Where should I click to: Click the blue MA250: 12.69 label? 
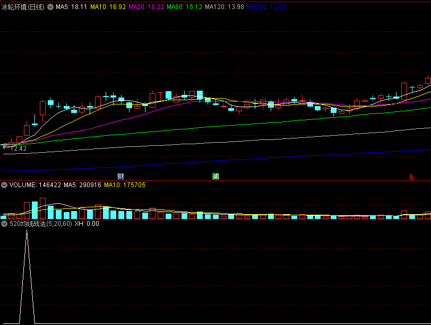point(266,7)
